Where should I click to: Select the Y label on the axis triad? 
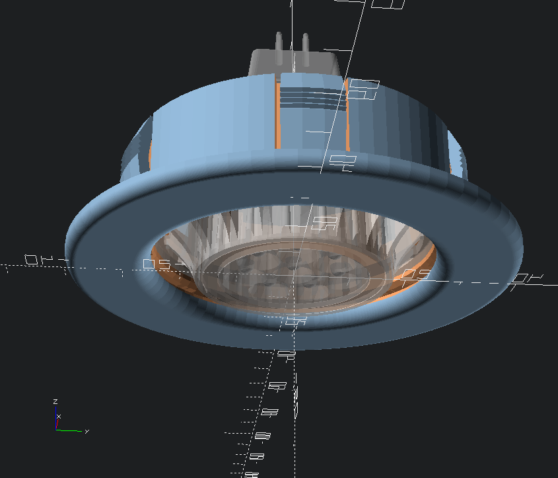click(x=87, y=431)
